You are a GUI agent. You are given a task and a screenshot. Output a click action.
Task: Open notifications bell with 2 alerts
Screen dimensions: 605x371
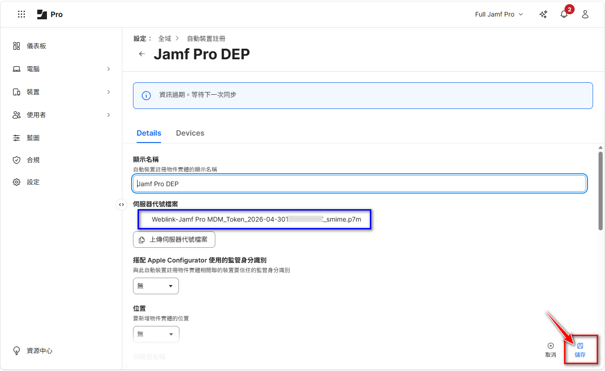pyautogui.click(x=564, y=14)
